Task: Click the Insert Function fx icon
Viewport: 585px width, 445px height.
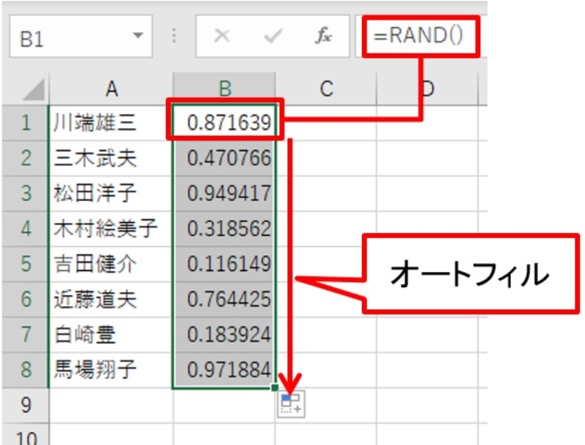Action: pyautogui.click(x=322, y=37)
